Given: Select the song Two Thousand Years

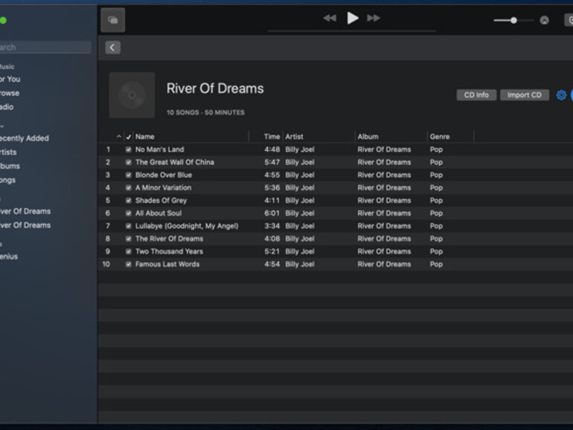Looking at the screenshot, I should (x=169, y=251).
